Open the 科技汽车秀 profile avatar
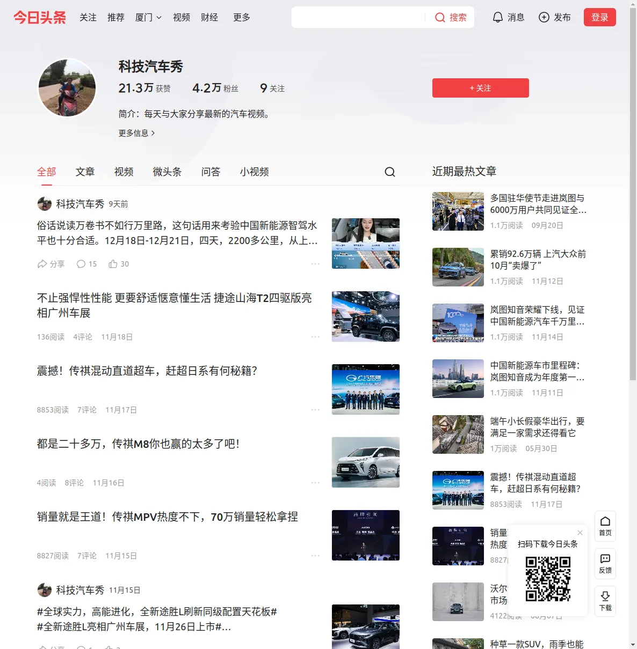Viewport: 637px width, 649px height. point(67,87)
